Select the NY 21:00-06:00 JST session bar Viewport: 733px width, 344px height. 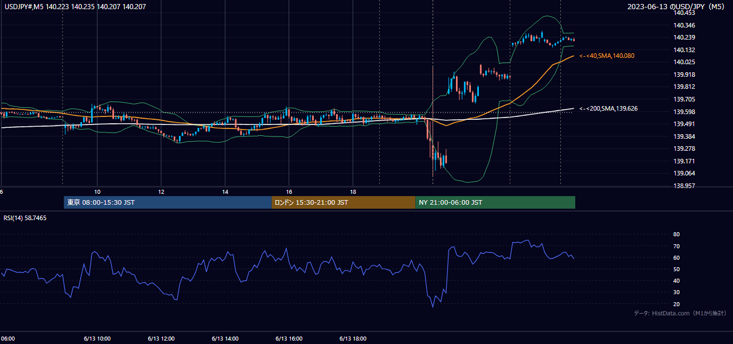point(495,202)
